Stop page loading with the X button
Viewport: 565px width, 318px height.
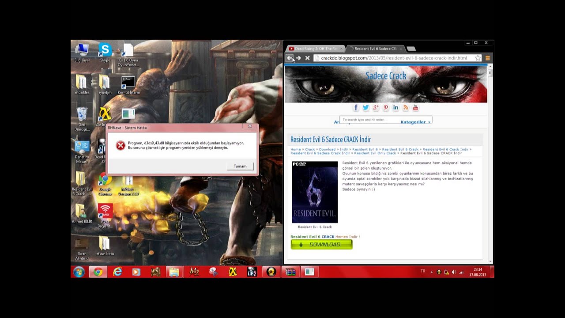point(307,58)
